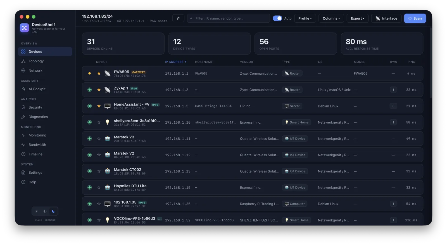The image size is (447, 245).
Task: Open the Devices section in sidebar
Action: point(45,51)
